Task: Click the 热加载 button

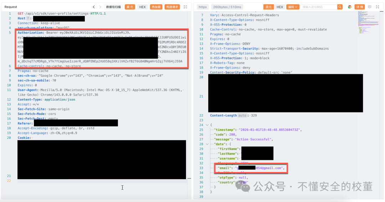Action: (156, 7)
